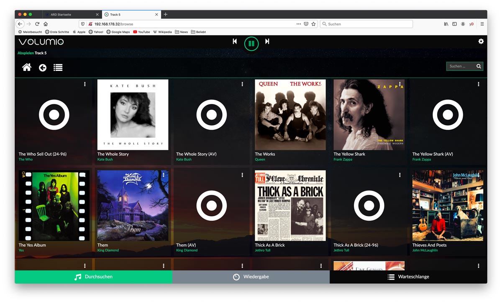Click the Kate Bush artist link under The Whole Story
Viewport: 502px width, 303px height.
[x=105, y=159]
